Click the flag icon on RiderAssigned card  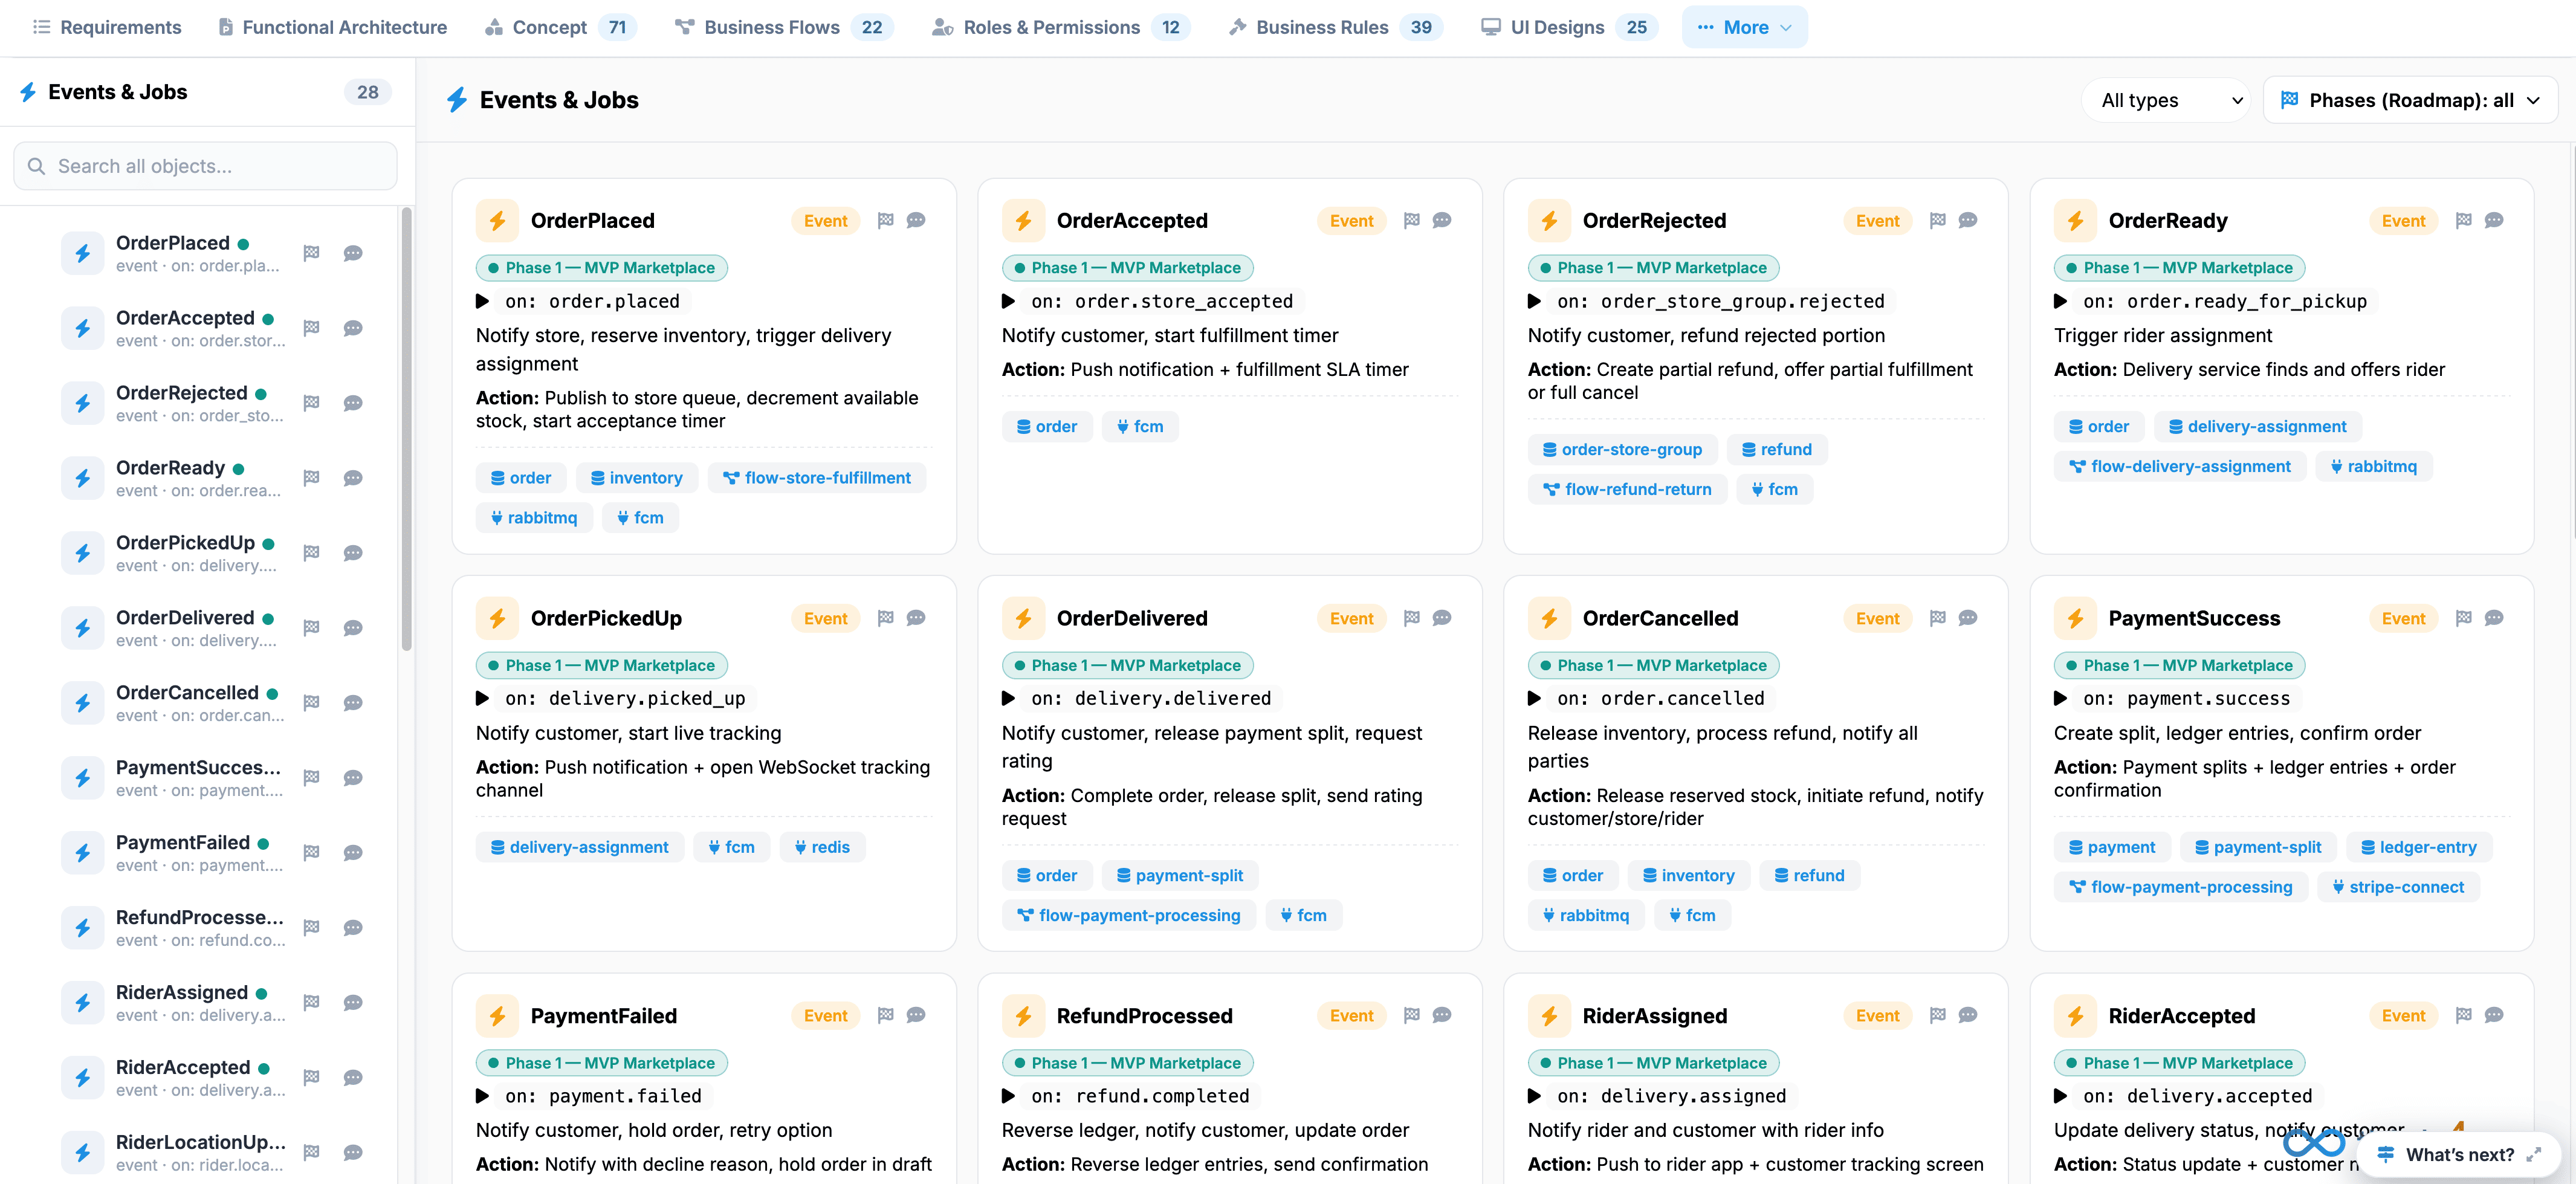click(x=1937, y=1015)
